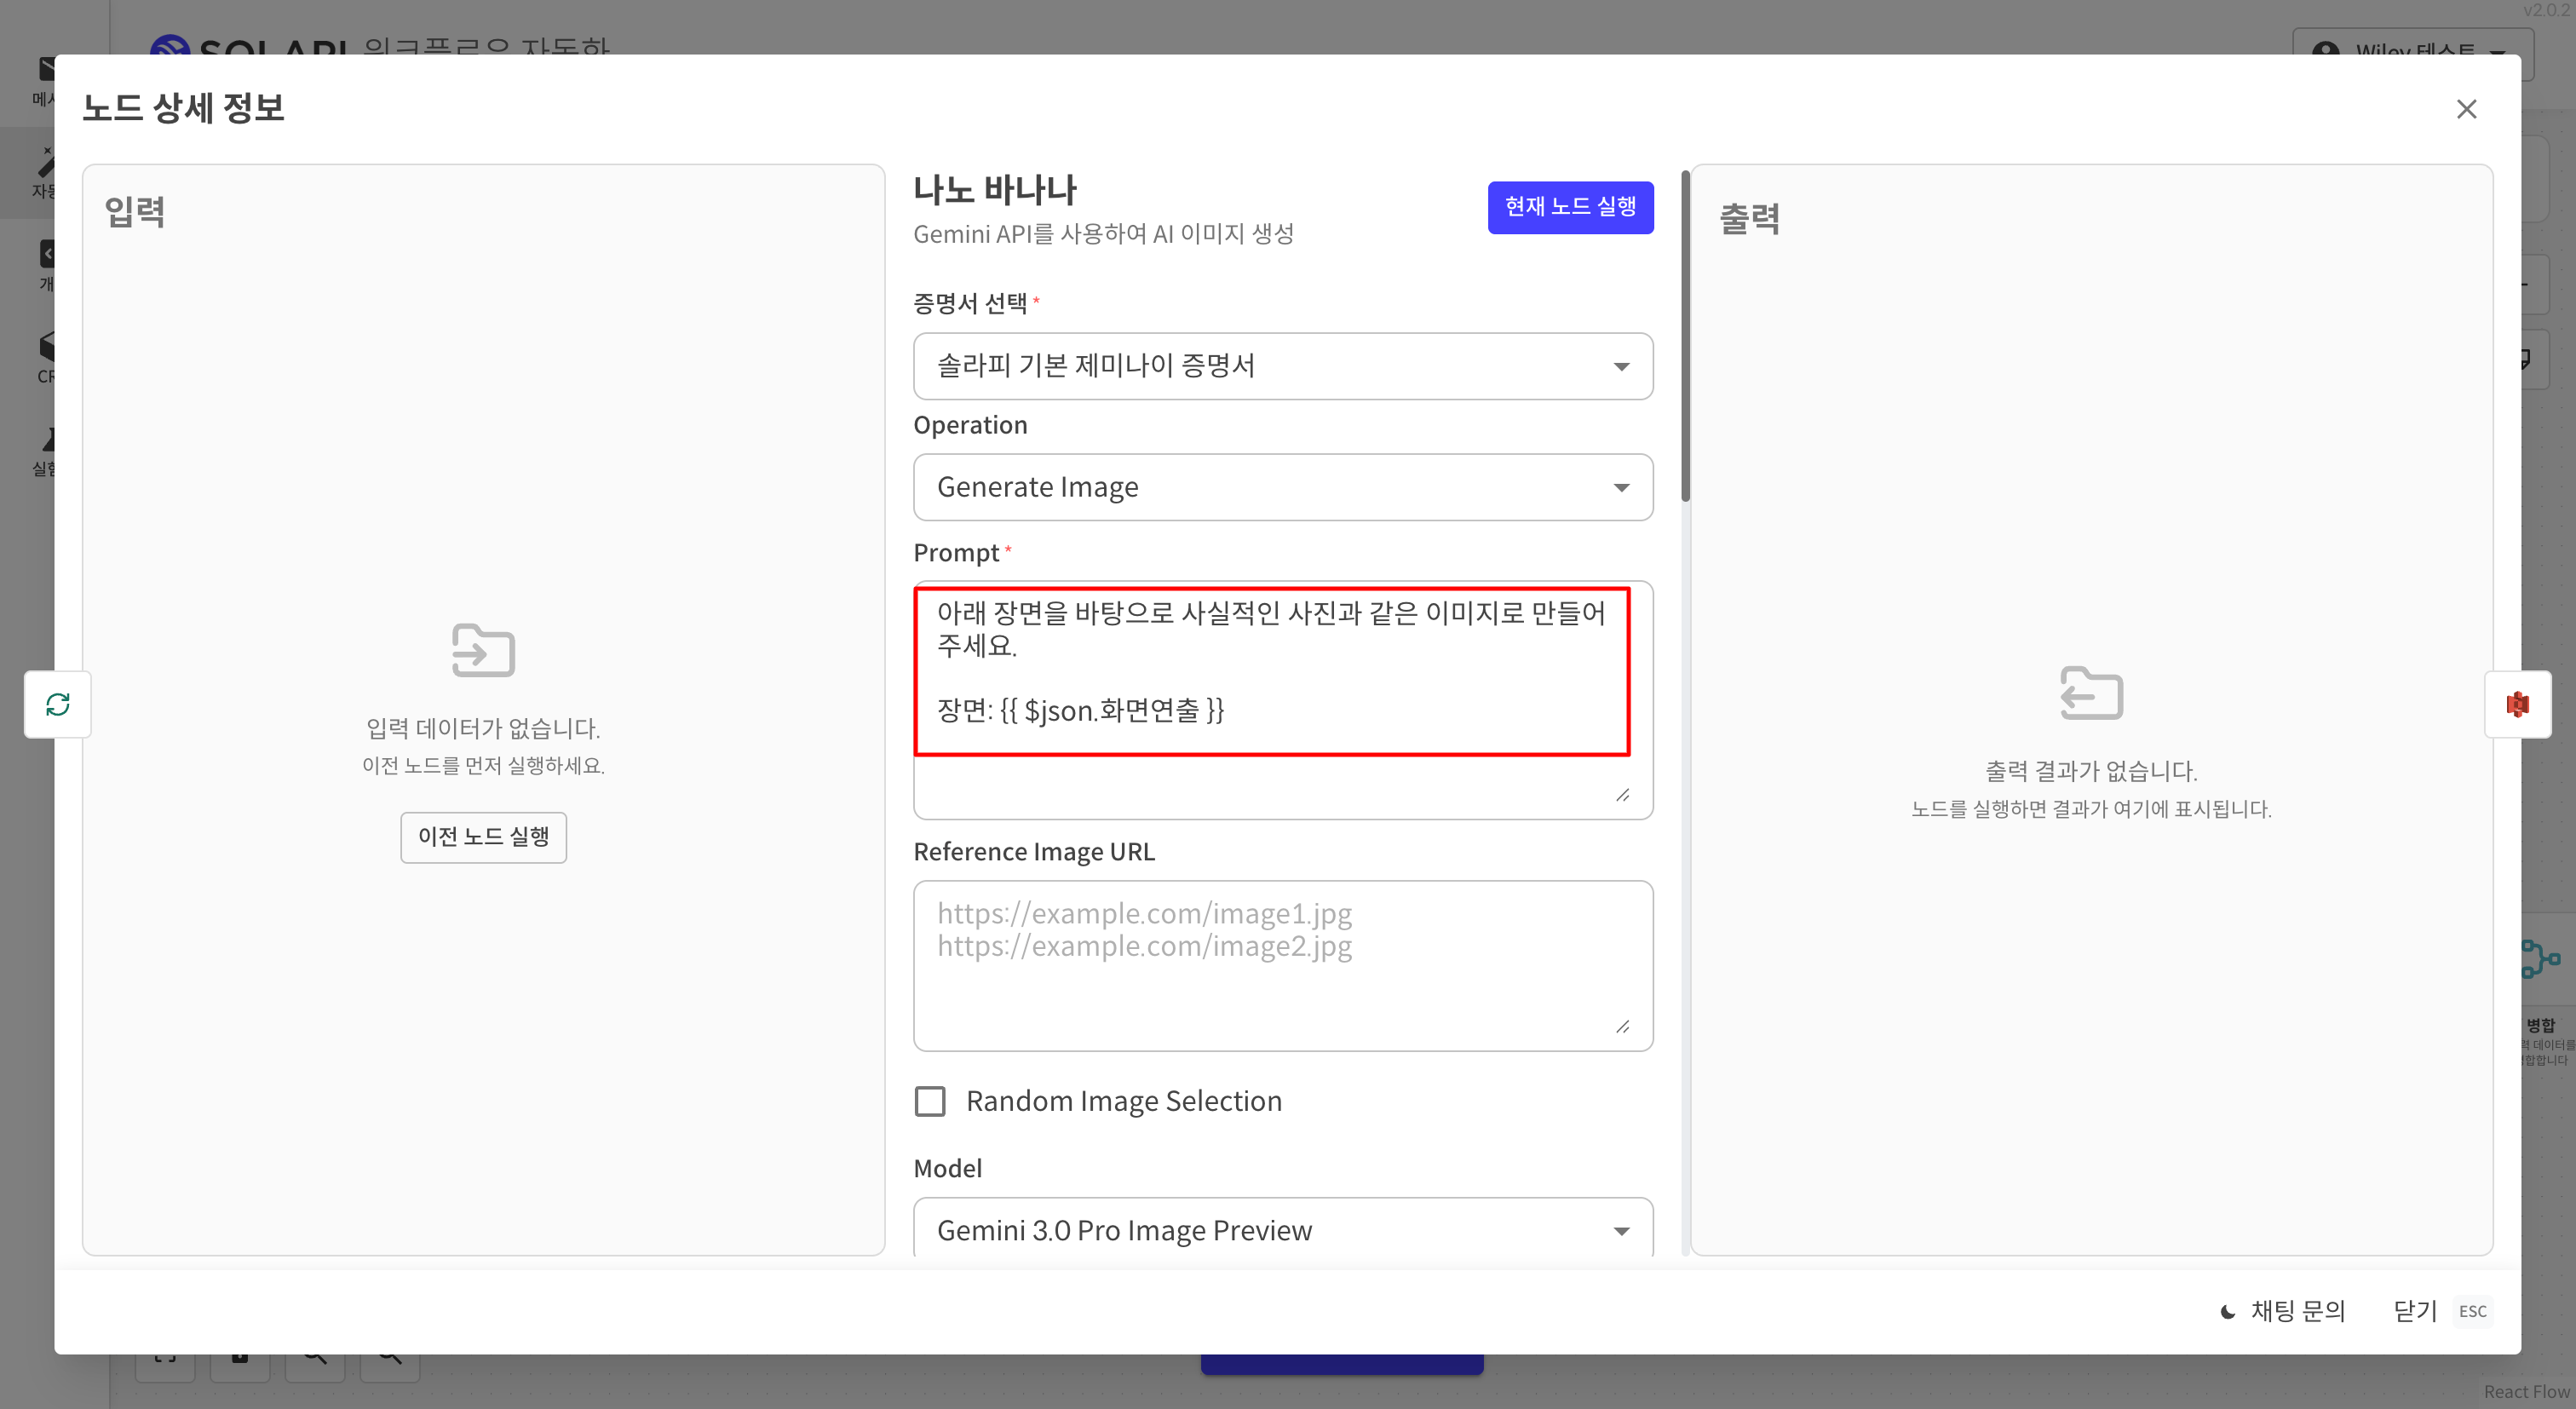Click the output folder icon in 출력 panel
Screen dimensions: 2576x1409
tap(2091, 692)
